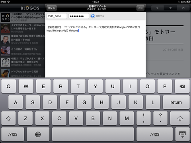This screenshot has height=143, width=191.
Task: Tap the L key
Action: pos(153,102)
